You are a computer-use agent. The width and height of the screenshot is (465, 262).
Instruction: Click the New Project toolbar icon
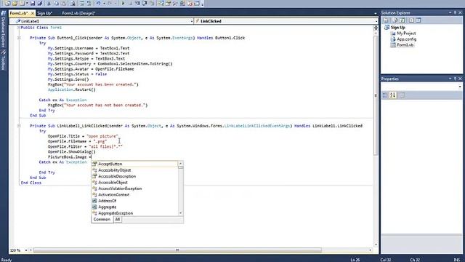(x=7, y=4)
